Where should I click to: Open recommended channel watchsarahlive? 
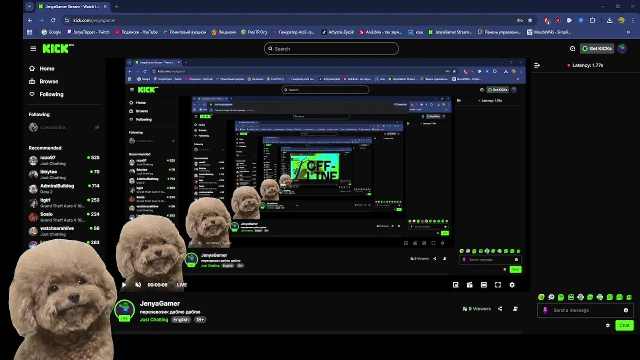coord(64,231)
